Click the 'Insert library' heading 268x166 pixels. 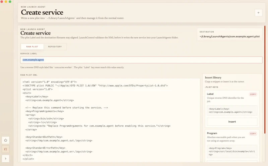213,77
